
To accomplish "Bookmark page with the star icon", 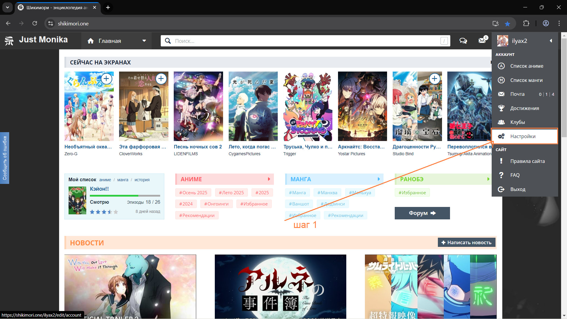I will click(507, 24).
